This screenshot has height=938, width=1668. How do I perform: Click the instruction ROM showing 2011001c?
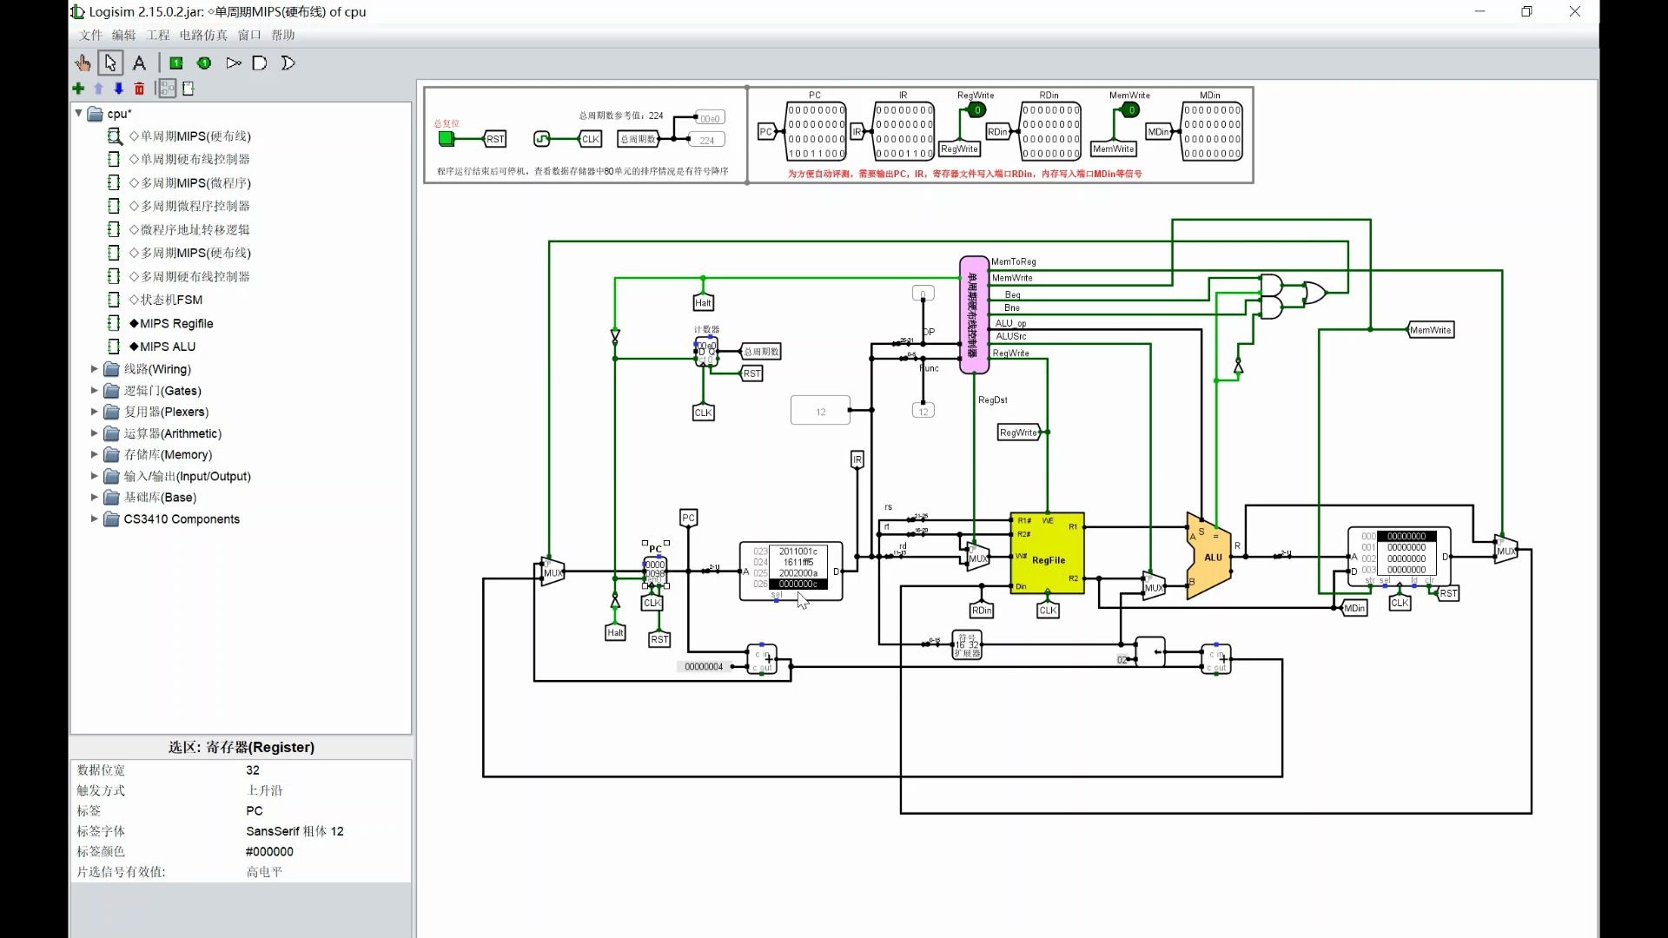[x=791, y=571]
